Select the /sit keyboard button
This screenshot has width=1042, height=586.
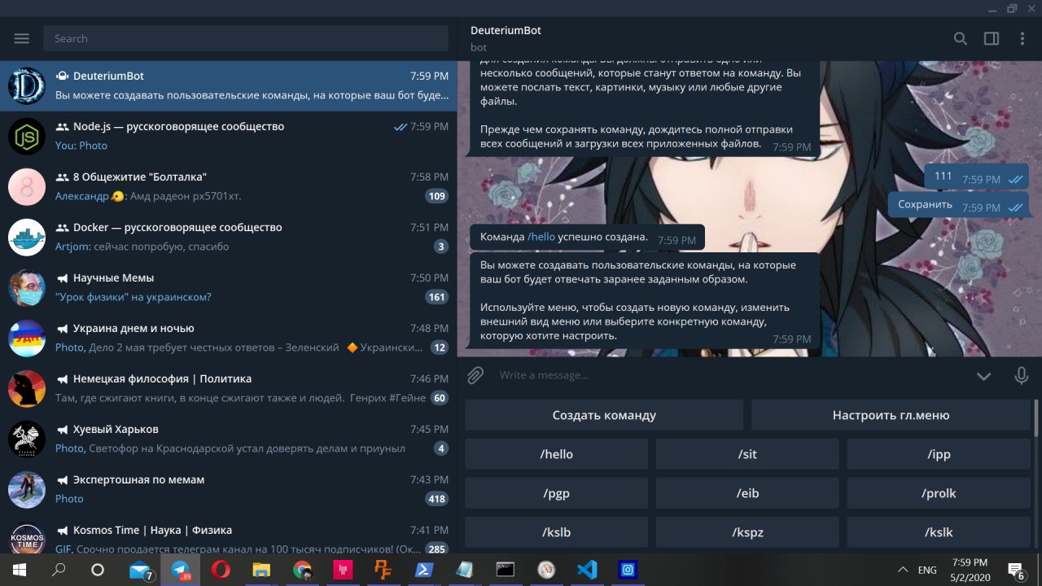click(x=747, y=454)
